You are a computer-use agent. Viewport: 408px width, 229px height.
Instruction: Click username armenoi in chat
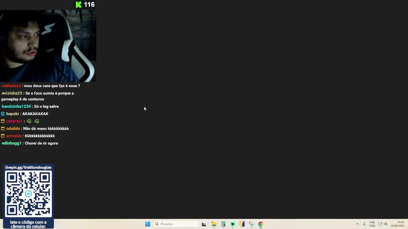14,136
